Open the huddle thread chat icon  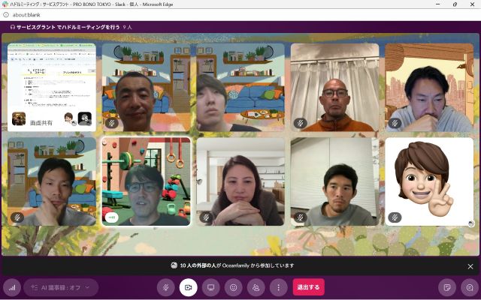click(x=469, y=287)
